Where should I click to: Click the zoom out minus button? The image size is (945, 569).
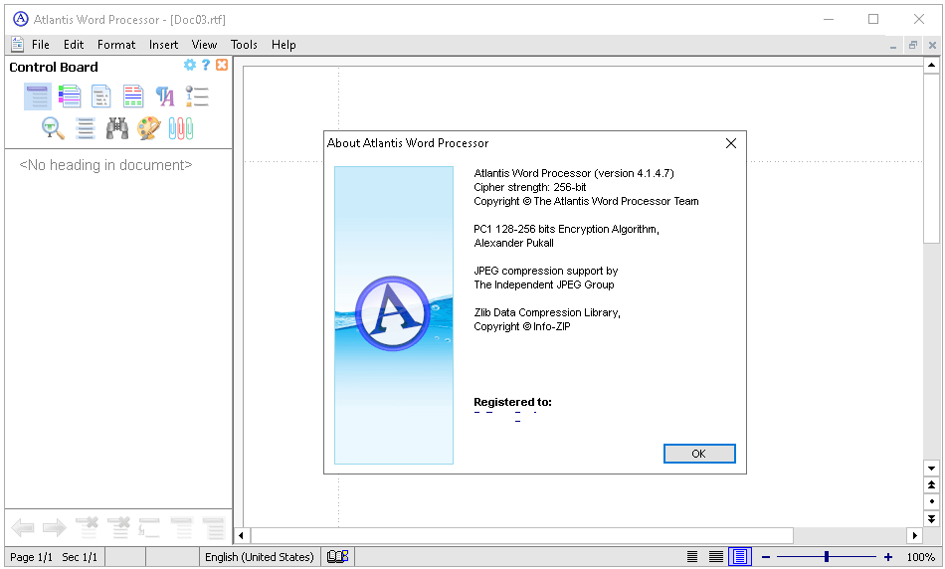click(x=766, y=557)
